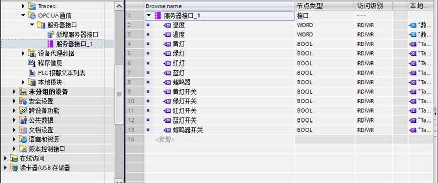Select the 黄灯开关 row name
This screenshot has height=183, width=438.
[185, 92]
